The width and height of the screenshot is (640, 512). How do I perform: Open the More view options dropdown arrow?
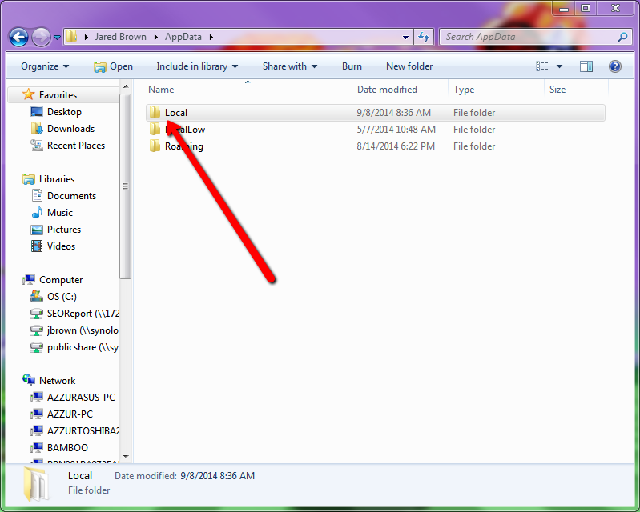[559, 66]
